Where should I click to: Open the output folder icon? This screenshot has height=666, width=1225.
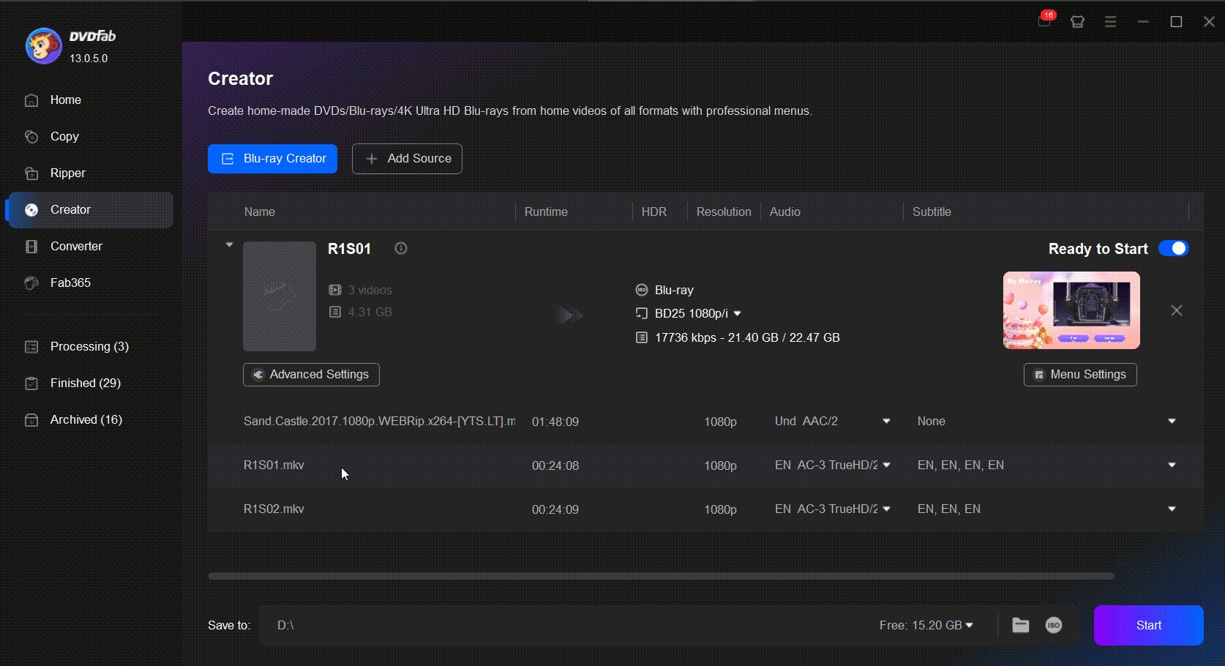click(x=1020, y=625)
